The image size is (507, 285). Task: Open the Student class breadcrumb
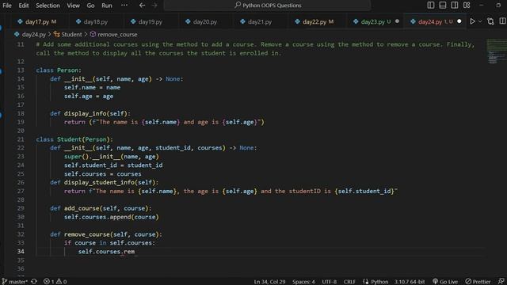click(71, 34)
